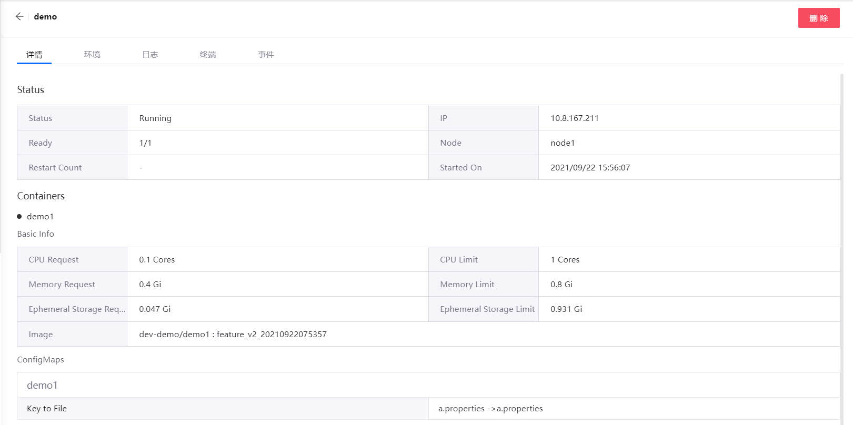Click the pod IP address 10.8.167.211

point(574,118)
